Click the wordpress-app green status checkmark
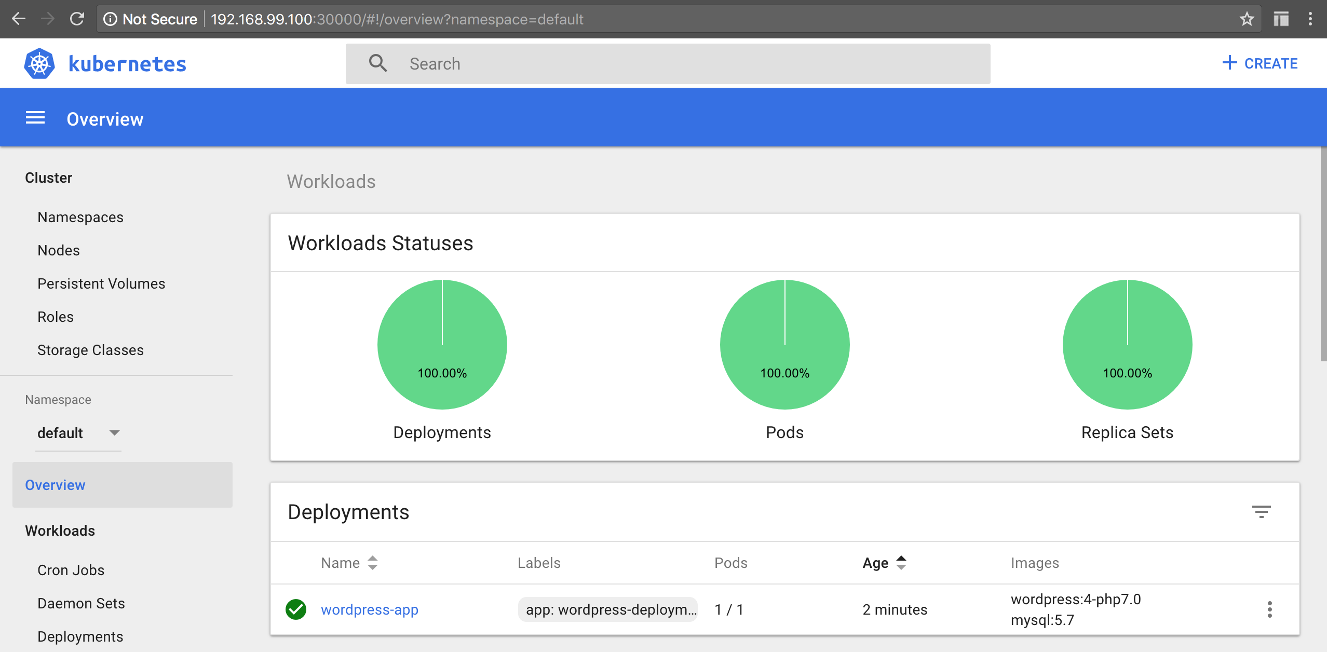The height and width of the screenshot is (652, 1327). coord(296,609)
